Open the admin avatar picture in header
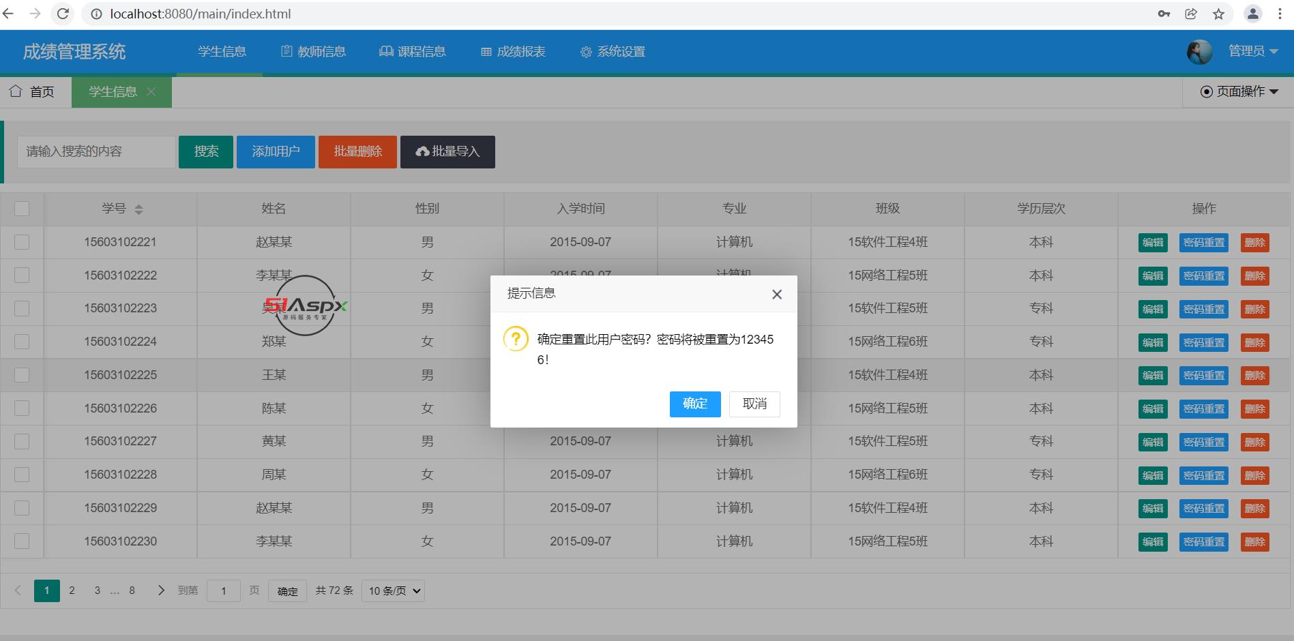This screenshot has width=1294, height=641. point(1200,52)
